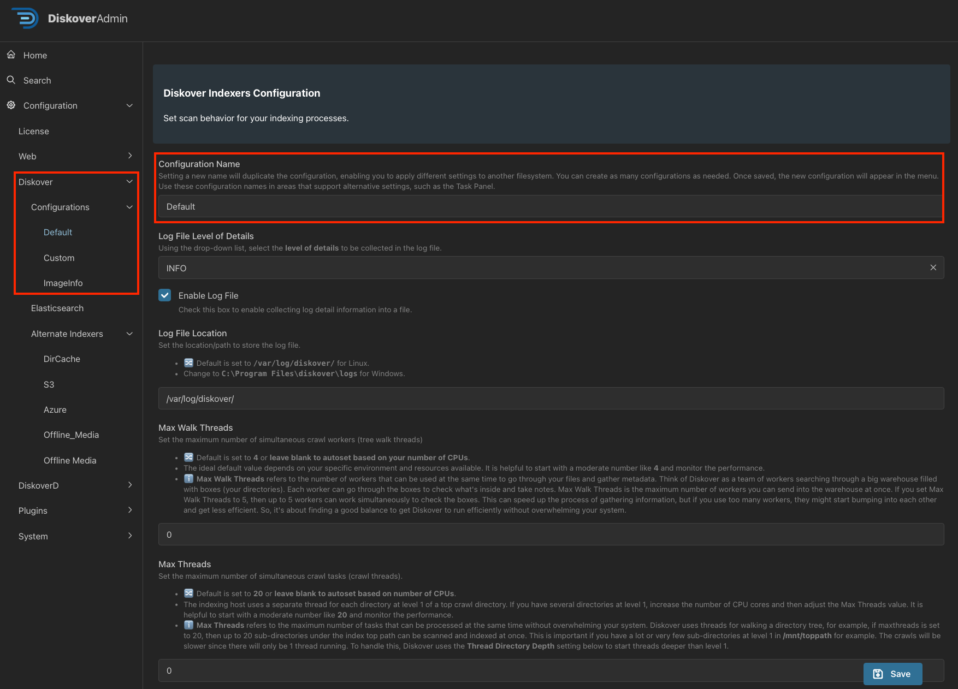Expand the Plugins section
Screen dimensions: 958x689
point(130,510)
